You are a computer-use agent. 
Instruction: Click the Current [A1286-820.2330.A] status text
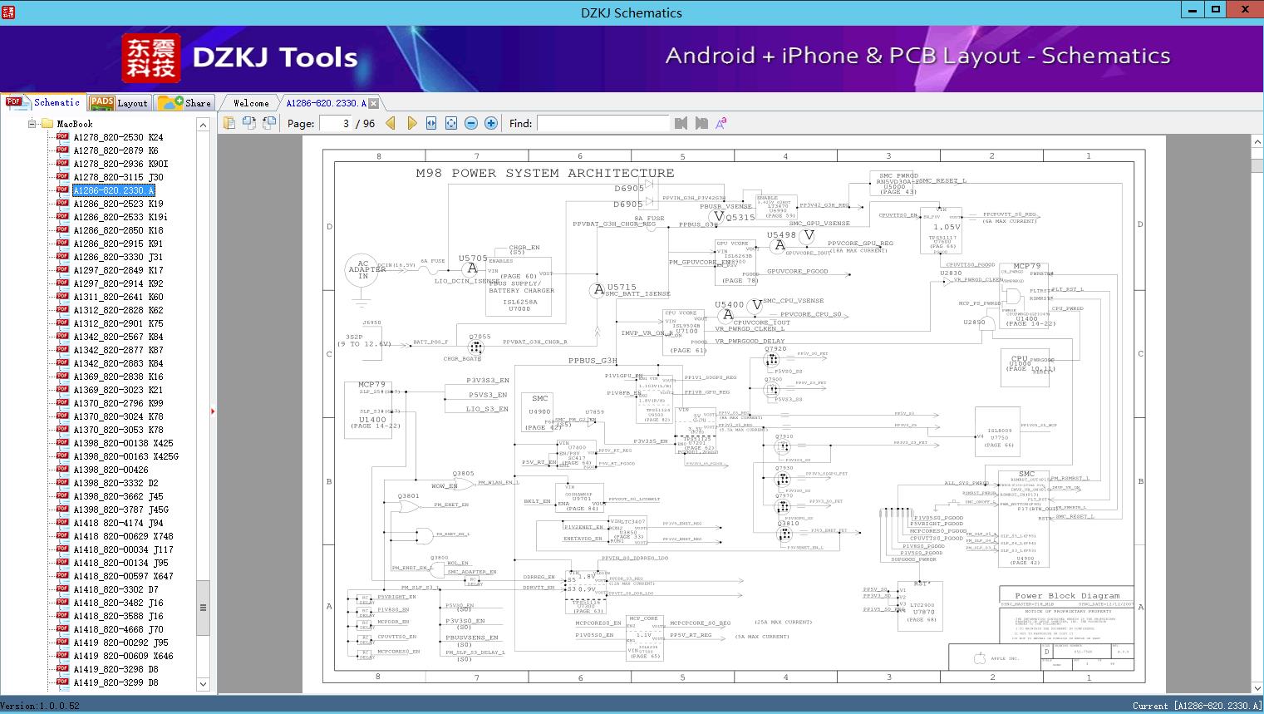pos(1197,706)
